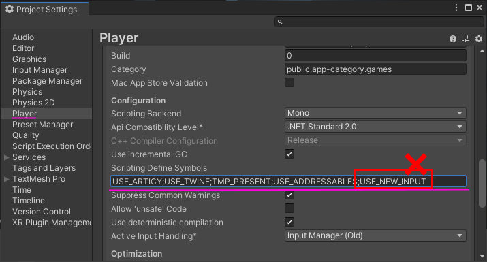Image resolution: width=487 pixels, height=262 pixels.
Task: Click the Scripting Define Symbols field
Action: click(x=288, y=181)
